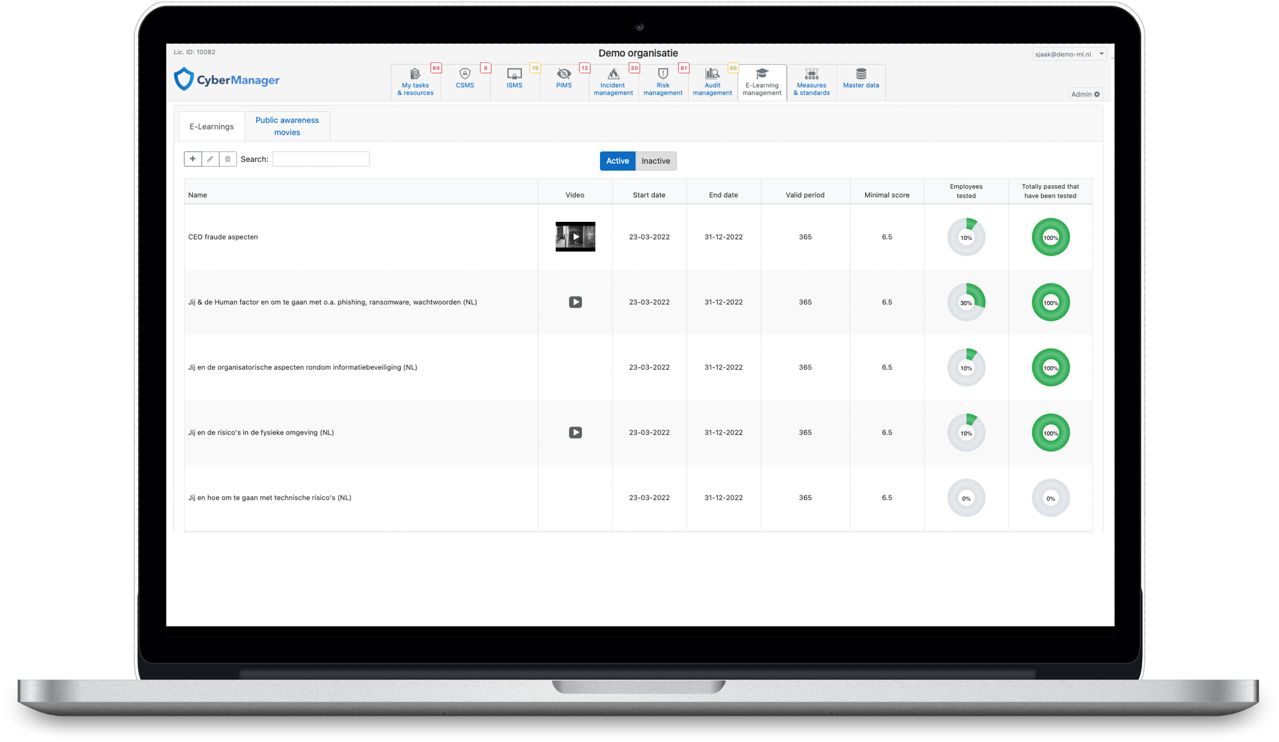
Task: Switch to Public awareness movies tab
Action: (x=287, y=126)
